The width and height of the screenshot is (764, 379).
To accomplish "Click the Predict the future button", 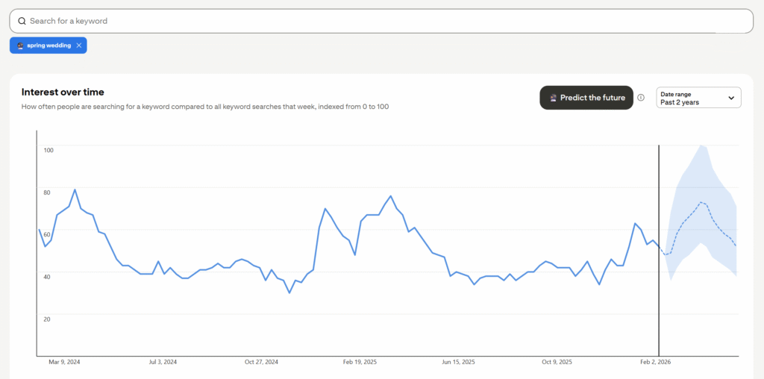I will point(586,98).
